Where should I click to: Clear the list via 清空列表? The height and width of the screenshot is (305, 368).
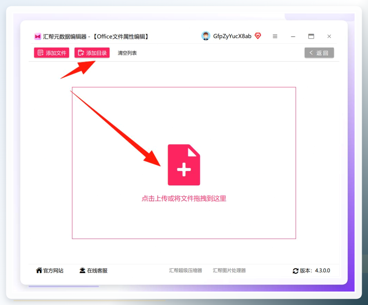127,53
